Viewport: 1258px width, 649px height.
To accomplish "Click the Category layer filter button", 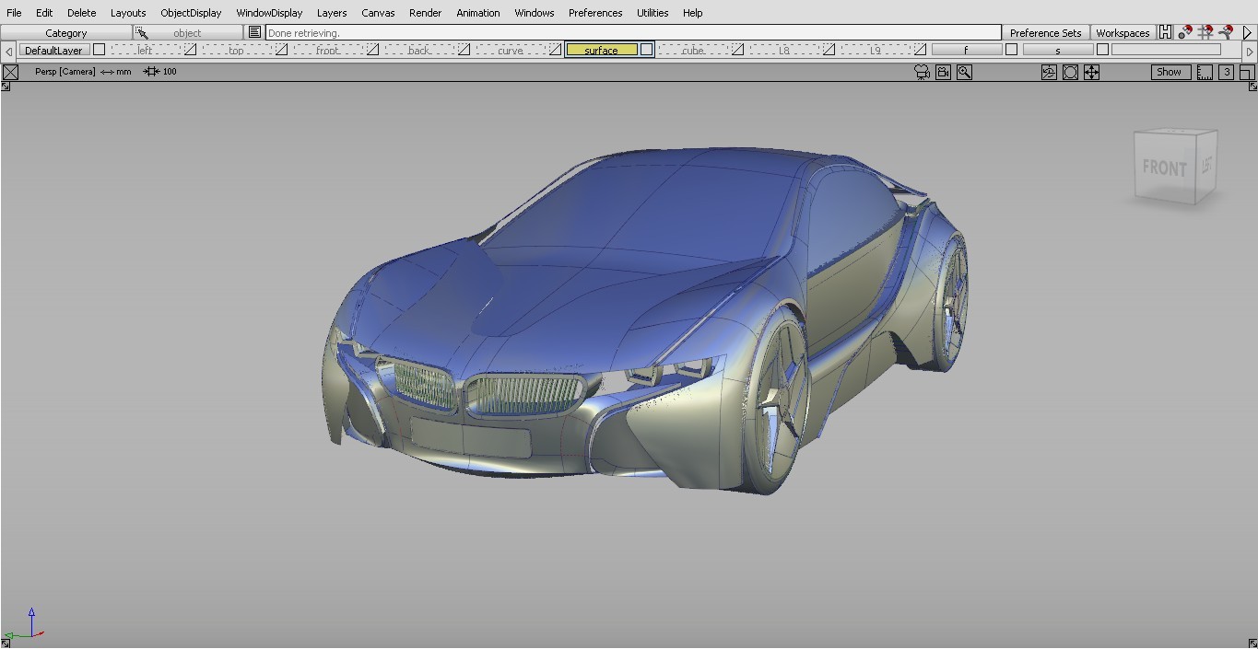I will tap(66, 32).
